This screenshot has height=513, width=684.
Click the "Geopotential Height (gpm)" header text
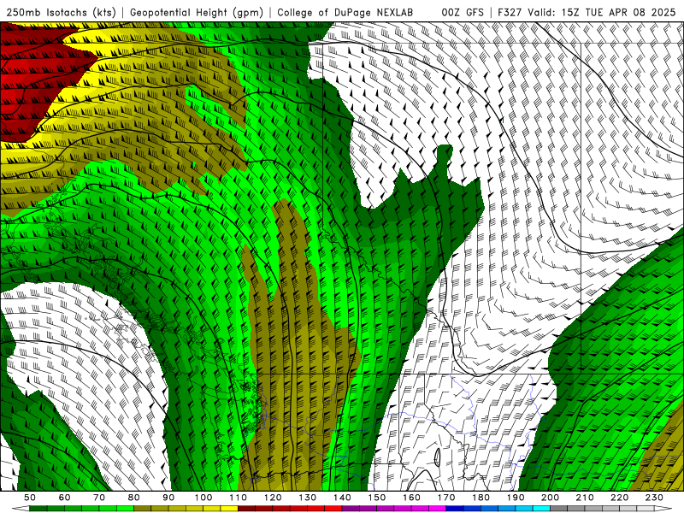coord(197,12)
